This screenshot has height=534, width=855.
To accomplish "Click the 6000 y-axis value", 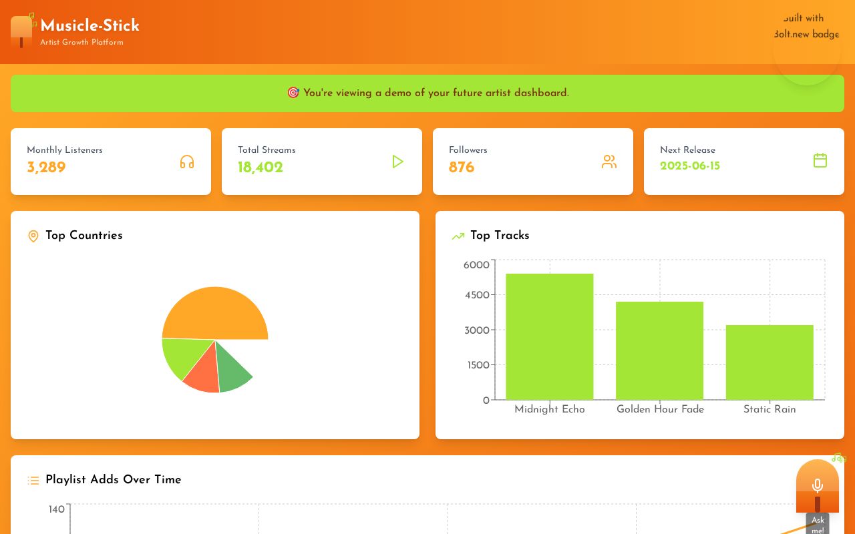I will click(476, 265).
